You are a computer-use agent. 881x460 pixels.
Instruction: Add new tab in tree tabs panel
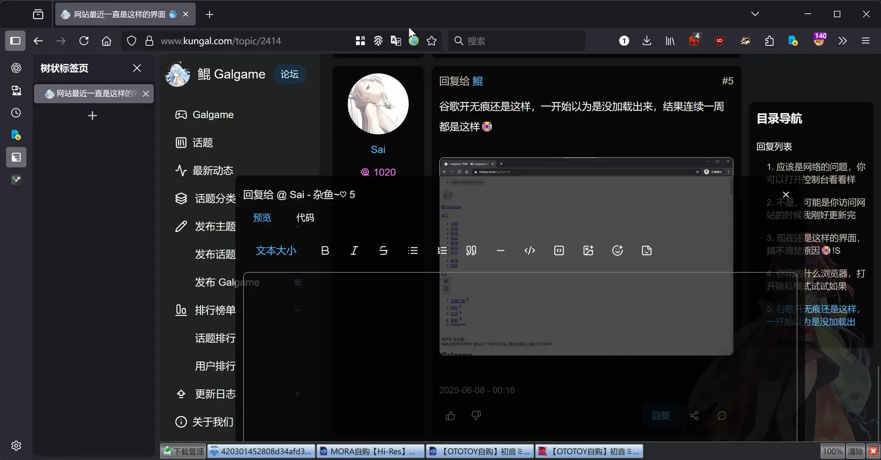tap(92, 115)
